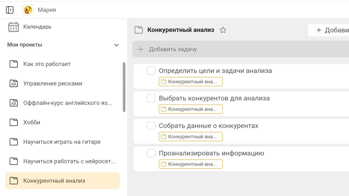The image size is (349, 196).
Task: Complete the task Собрать данные о конкурентах
Action: (x=151, y=126)
